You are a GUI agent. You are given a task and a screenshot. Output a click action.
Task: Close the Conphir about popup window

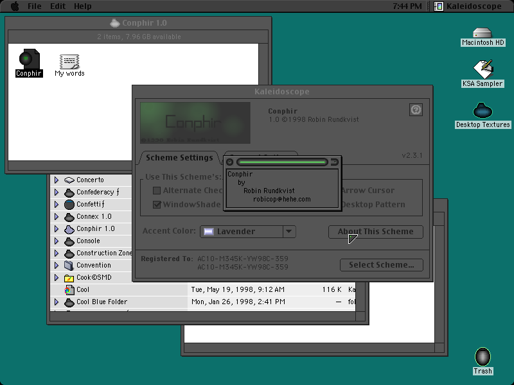pyautogui.click(x=230, y=162)
